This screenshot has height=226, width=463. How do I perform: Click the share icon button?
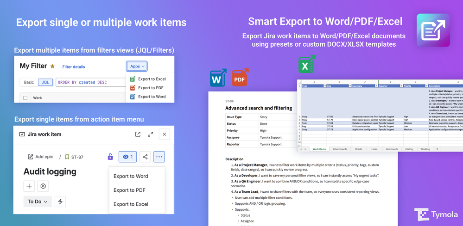tap(145, 157)
